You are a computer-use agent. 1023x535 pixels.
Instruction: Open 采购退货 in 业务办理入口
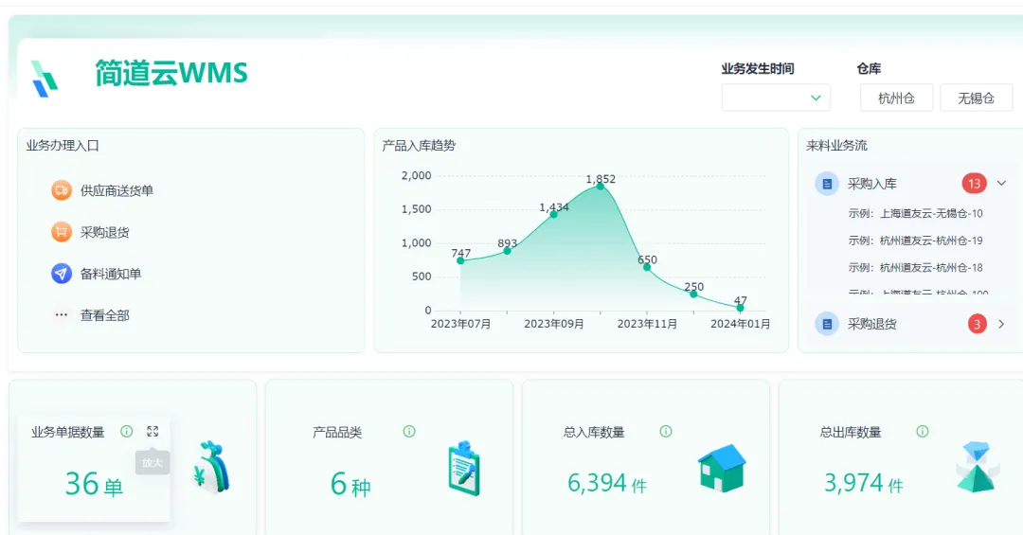(105, 232)
